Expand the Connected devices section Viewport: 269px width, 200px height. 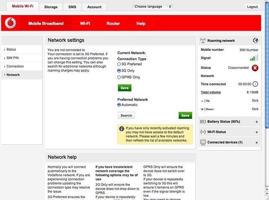(257, 143)
